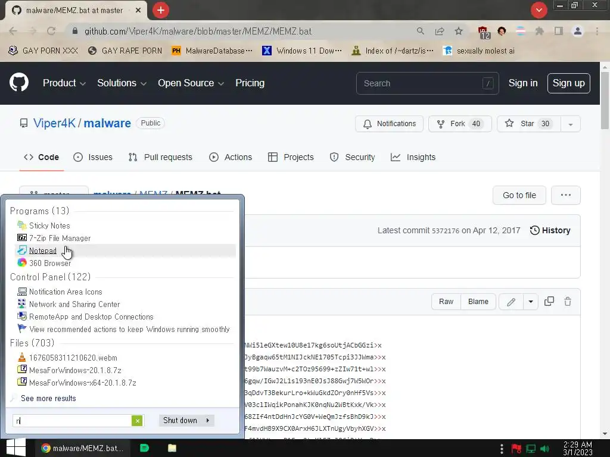The image size is (610, 457).
Task: Click the browser back arrow
Action: (x=13, y=31)
